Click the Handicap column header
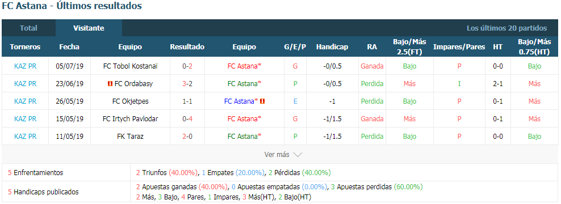This screenshot has height=204, width=561. (x=332, y=47)
